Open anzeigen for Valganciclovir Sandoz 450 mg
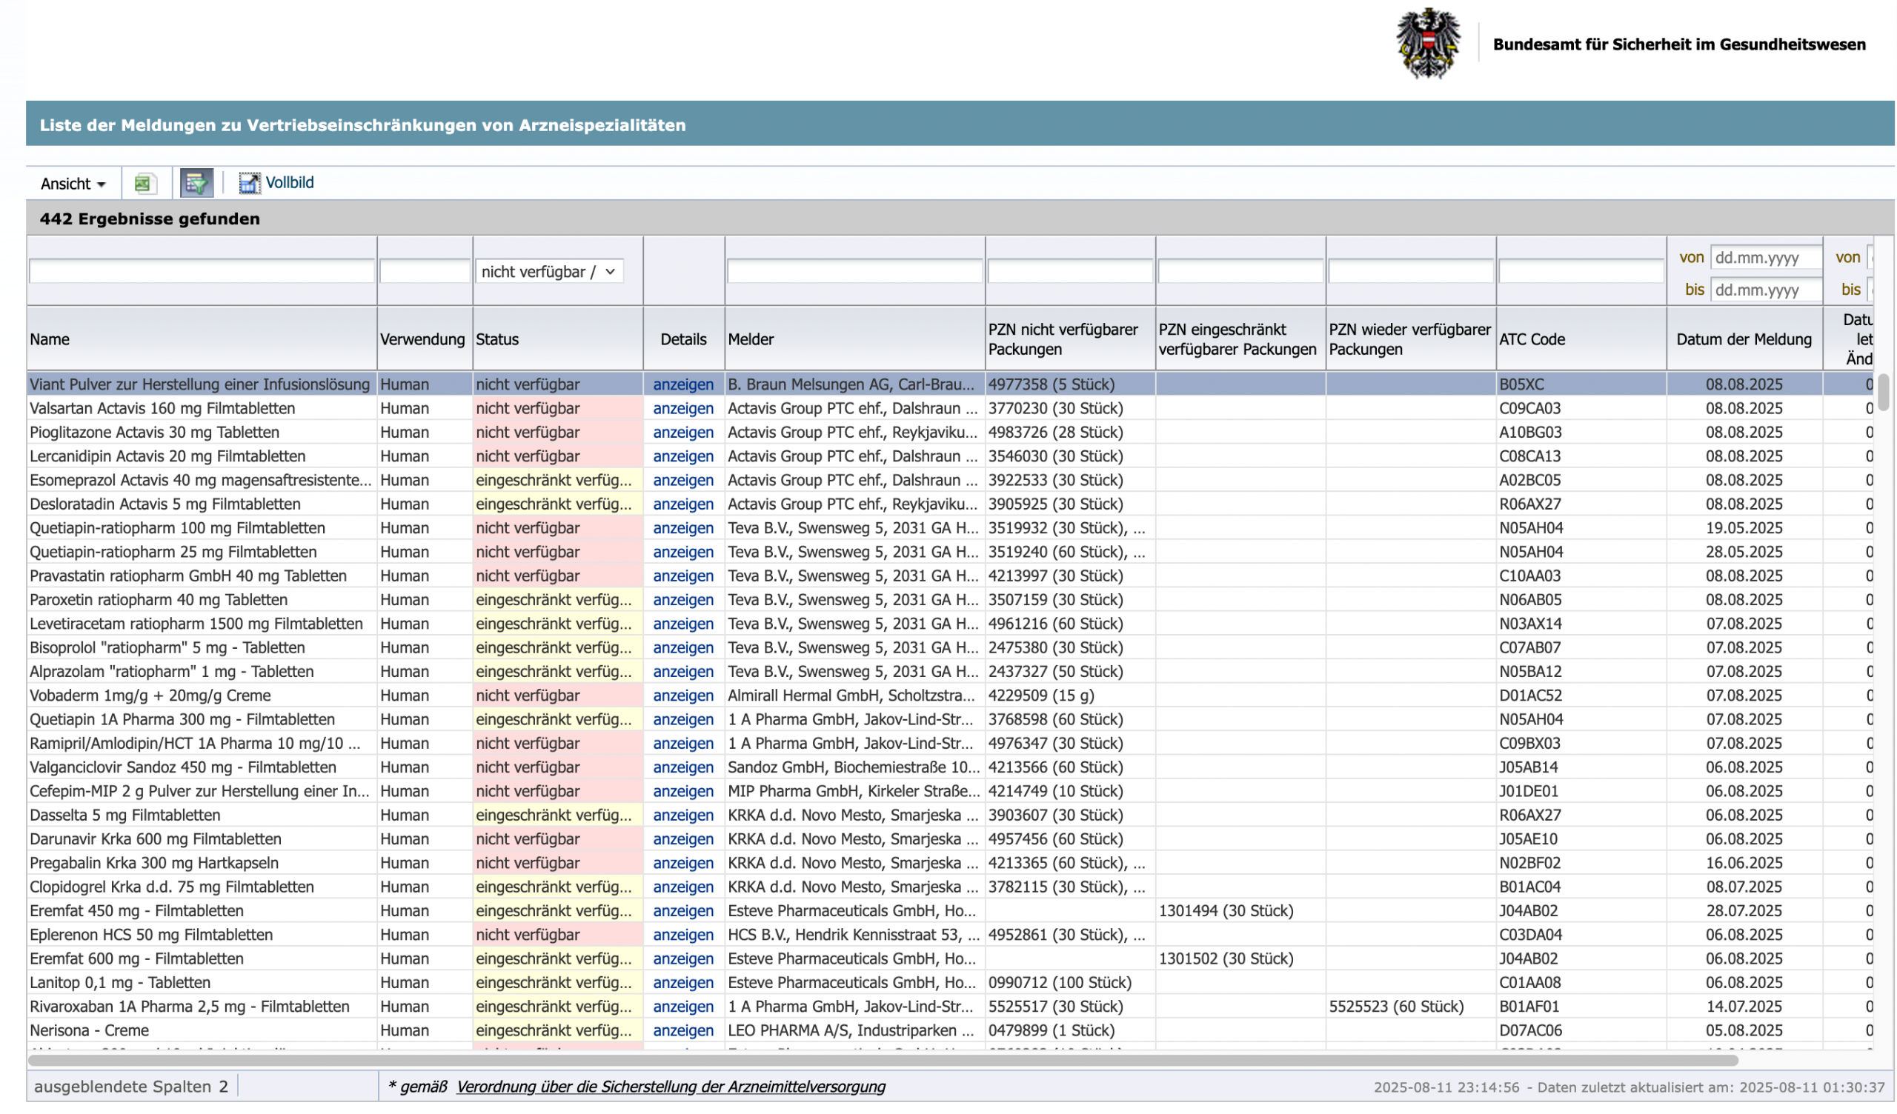 (x=682, y=768)
